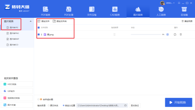
Task: Click the VIP crown icon beside 合并成长图
Action: pos(41,99)
